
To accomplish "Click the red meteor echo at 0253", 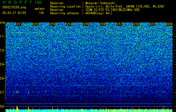I will (52, 93).
